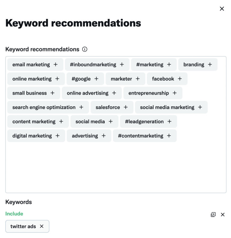Select the 'small business' keyword chip

(33, 93)
